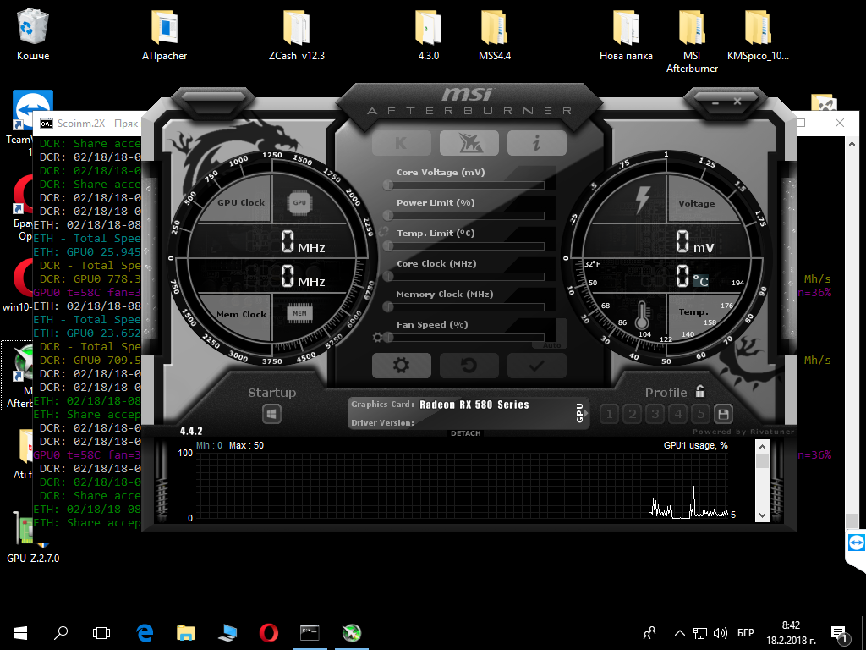Image resolution: width=866 pixels, height=650 pixels.
Task: Show hidden system tray icons
Action: 680,633
